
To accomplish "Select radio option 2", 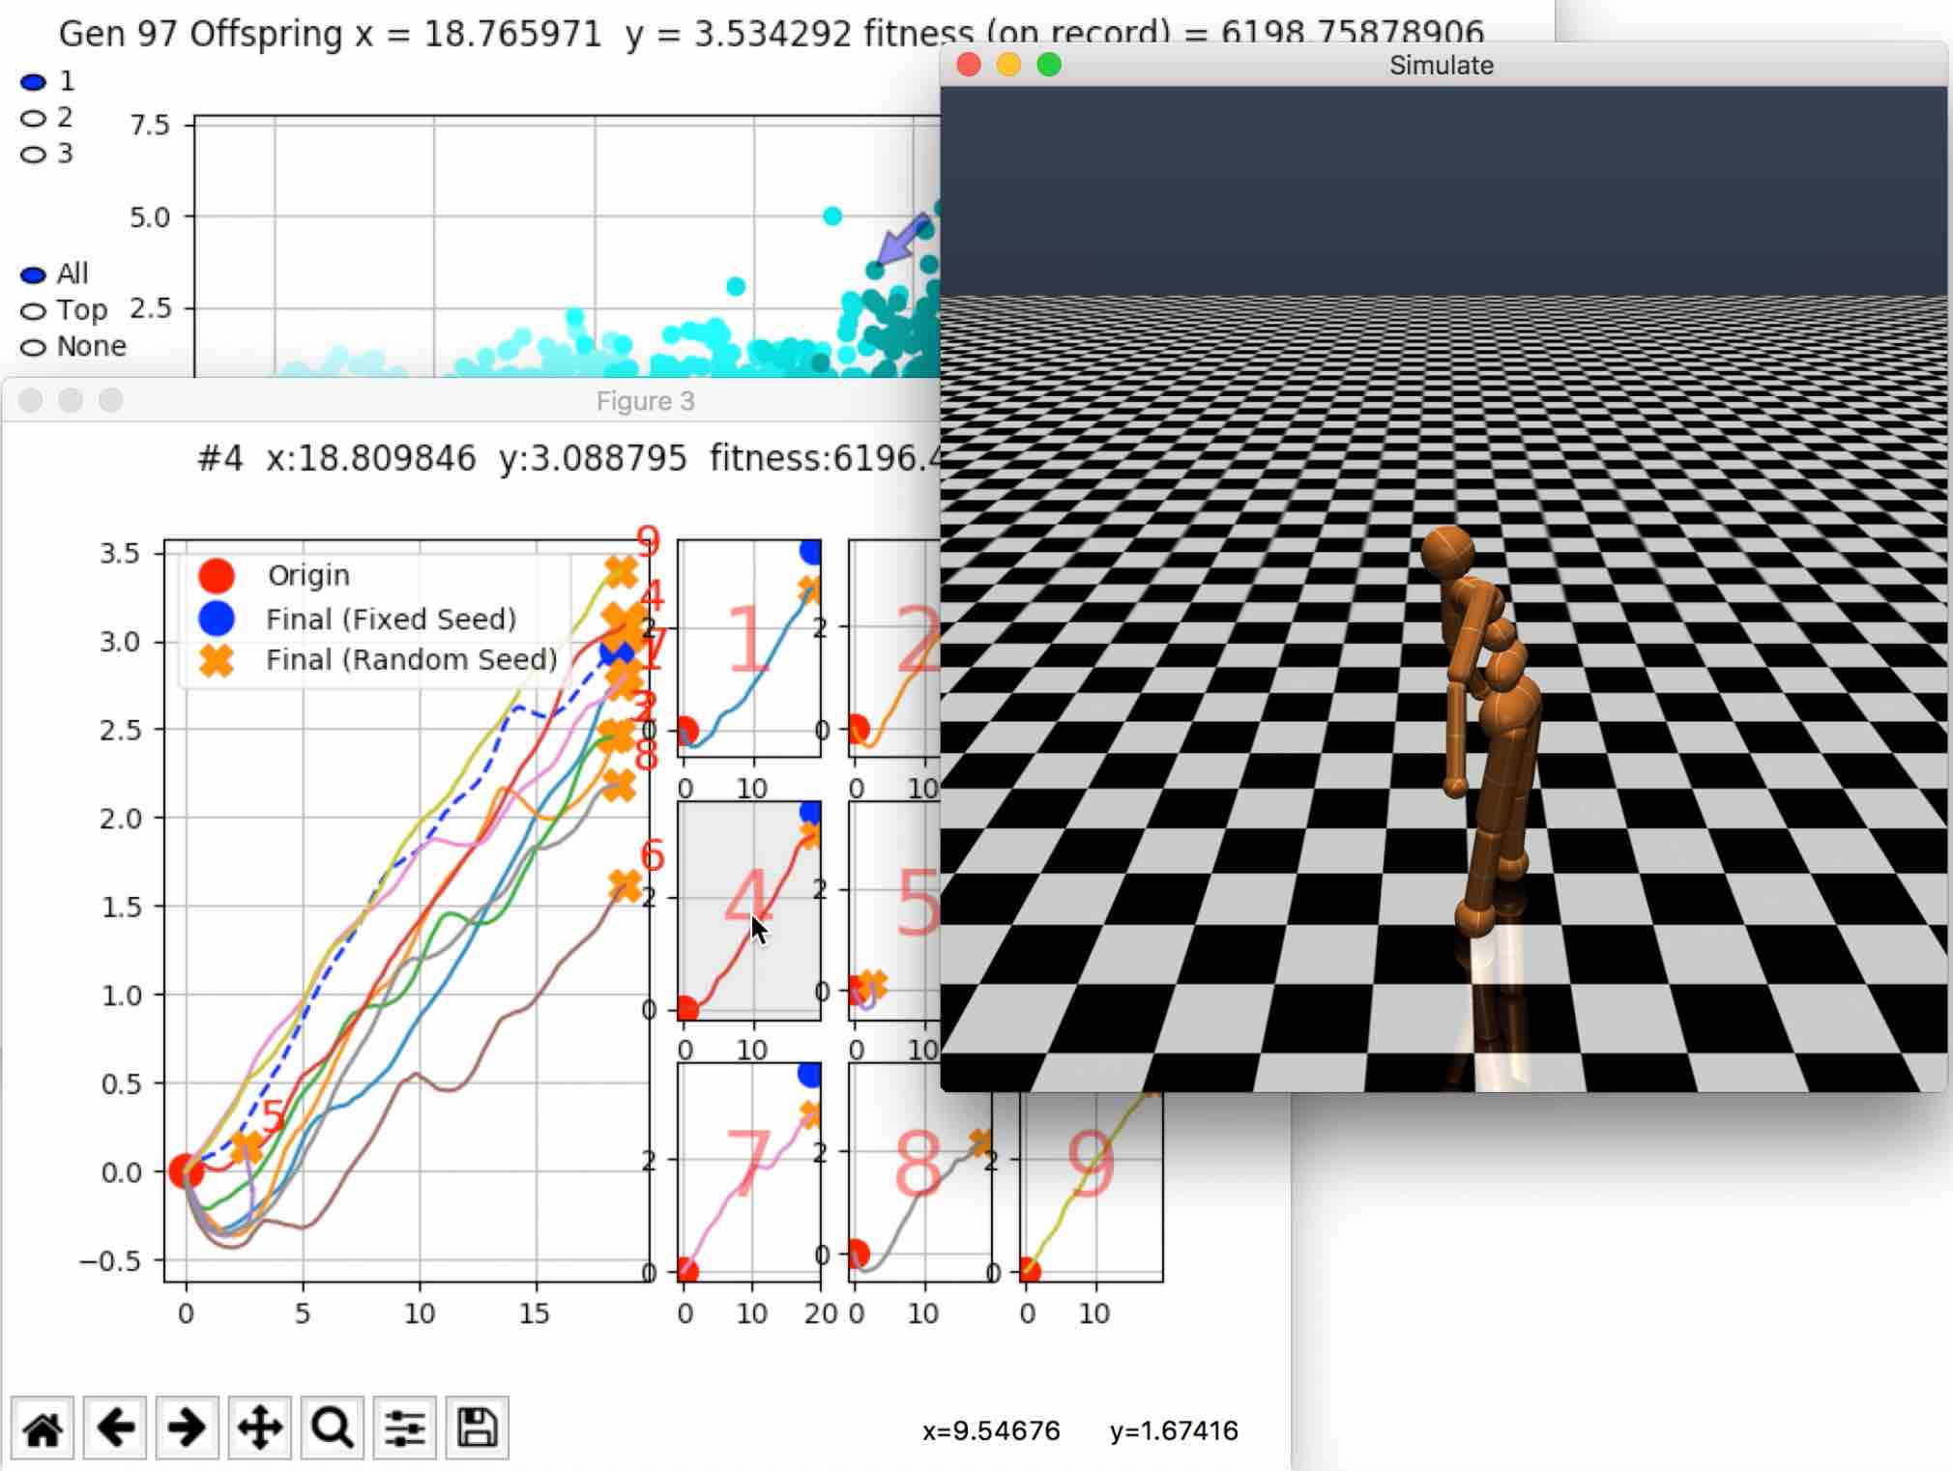I will (34, 119).
